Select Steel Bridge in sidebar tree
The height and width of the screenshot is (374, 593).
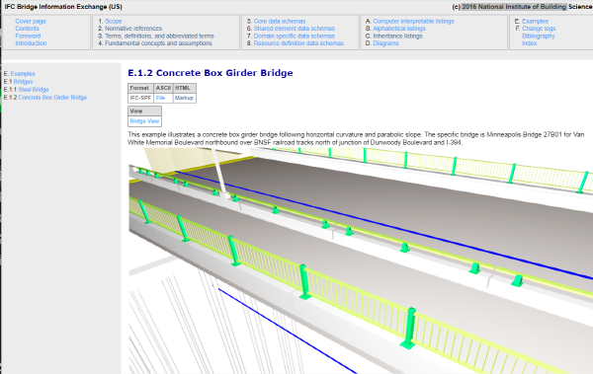click(x=34, y=90)
